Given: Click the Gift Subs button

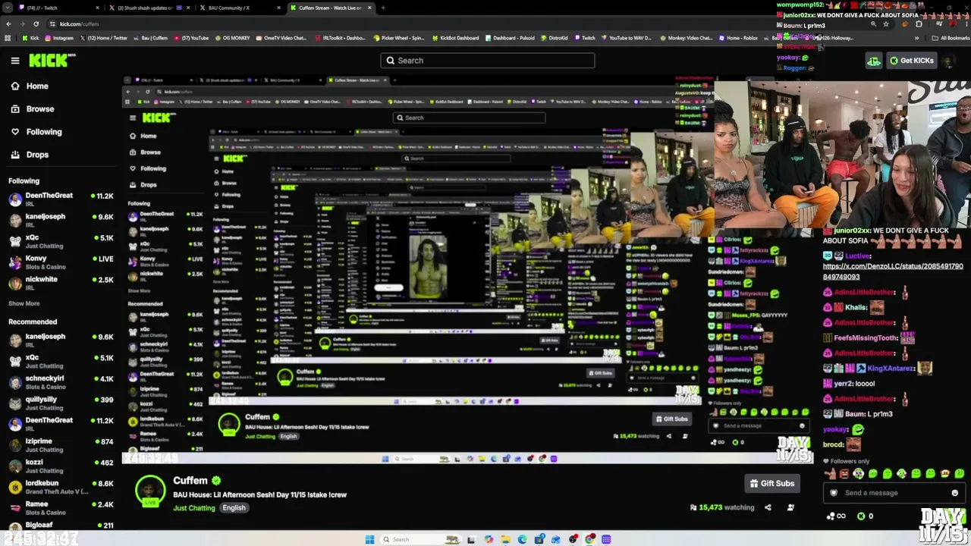Looking at the screenshot, I should click(x=772, y=484).
